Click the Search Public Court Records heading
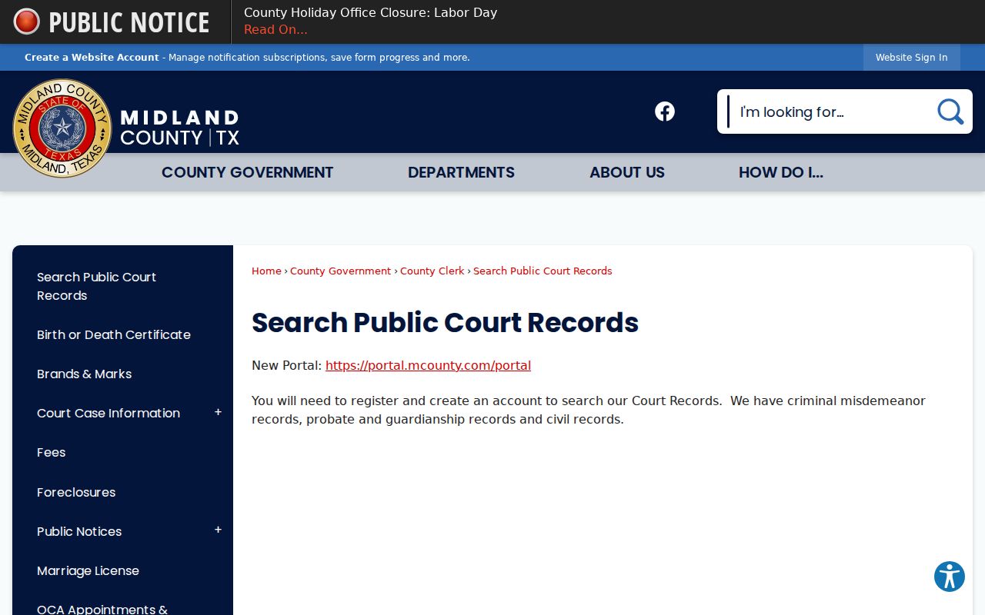Viewport: 985px width, 615px height. pos(445,323)
